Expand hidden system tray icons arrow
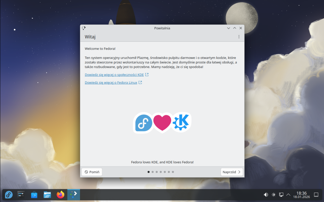 [288, 195]
